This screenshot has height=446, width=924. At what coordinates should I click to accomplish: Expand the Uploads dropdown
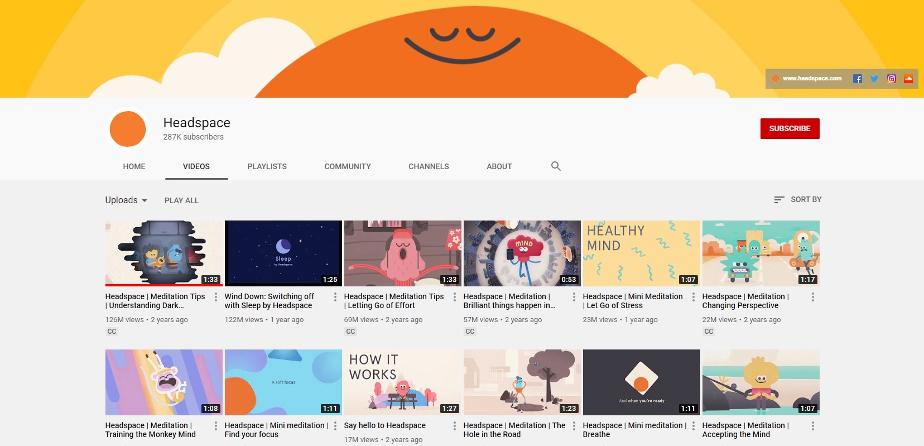pos(126,200)
